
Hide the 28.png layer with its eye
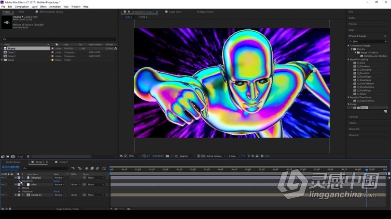[2, 178]
